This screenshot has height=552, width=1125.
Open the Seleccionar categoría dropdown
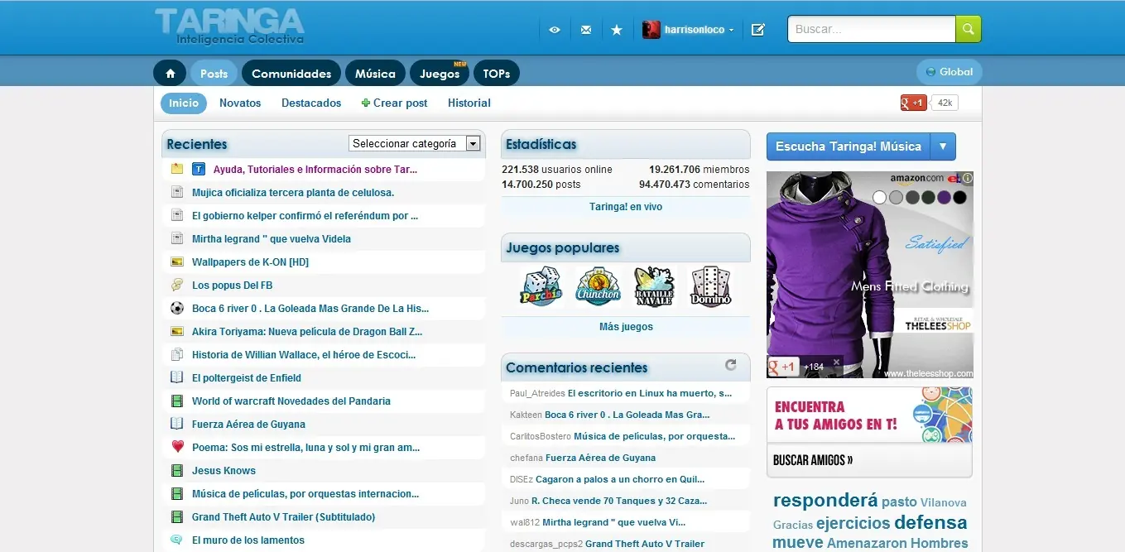(415, 143)
